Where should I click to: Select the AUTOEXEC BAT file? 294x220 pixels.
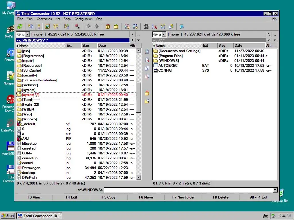point(215,66)
